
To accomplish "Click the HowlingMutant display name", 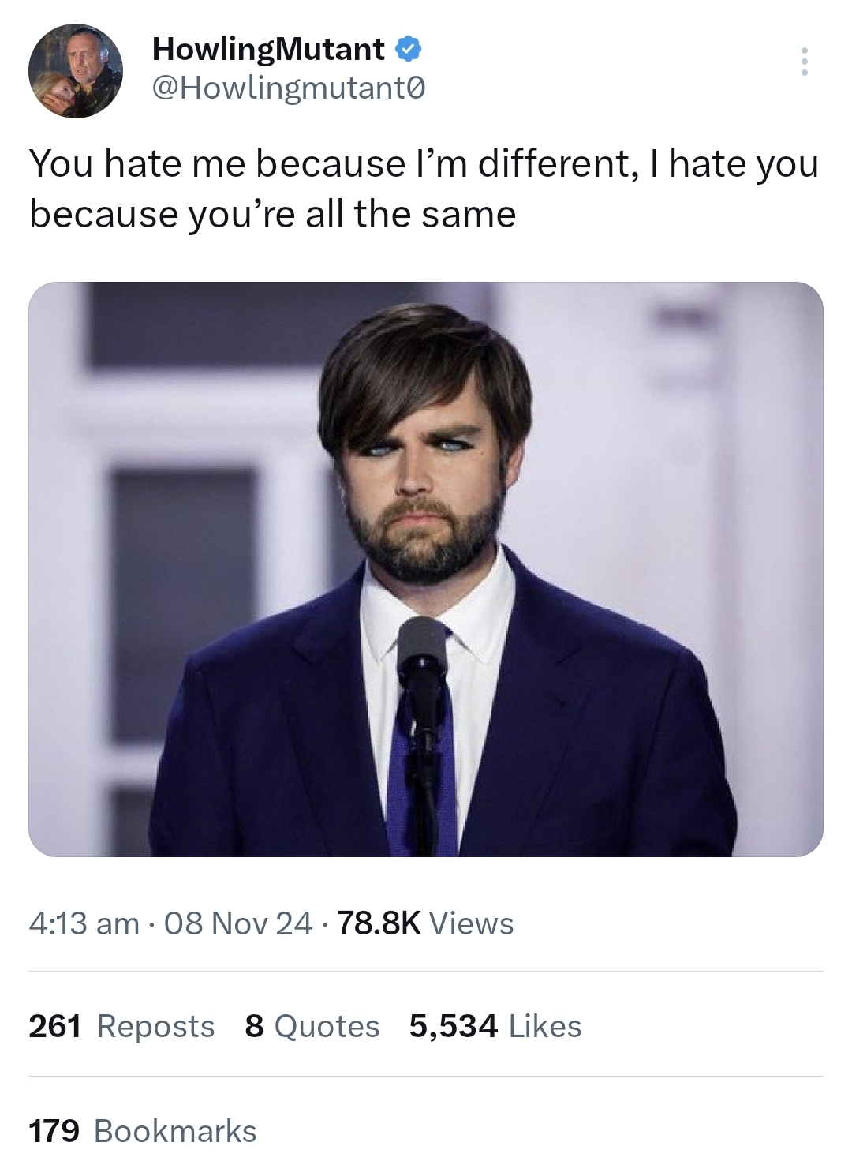I will pos(268,50).
